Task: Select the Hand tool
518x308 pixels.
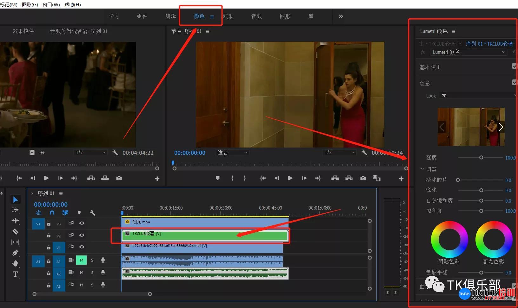Action: [15, 263]
